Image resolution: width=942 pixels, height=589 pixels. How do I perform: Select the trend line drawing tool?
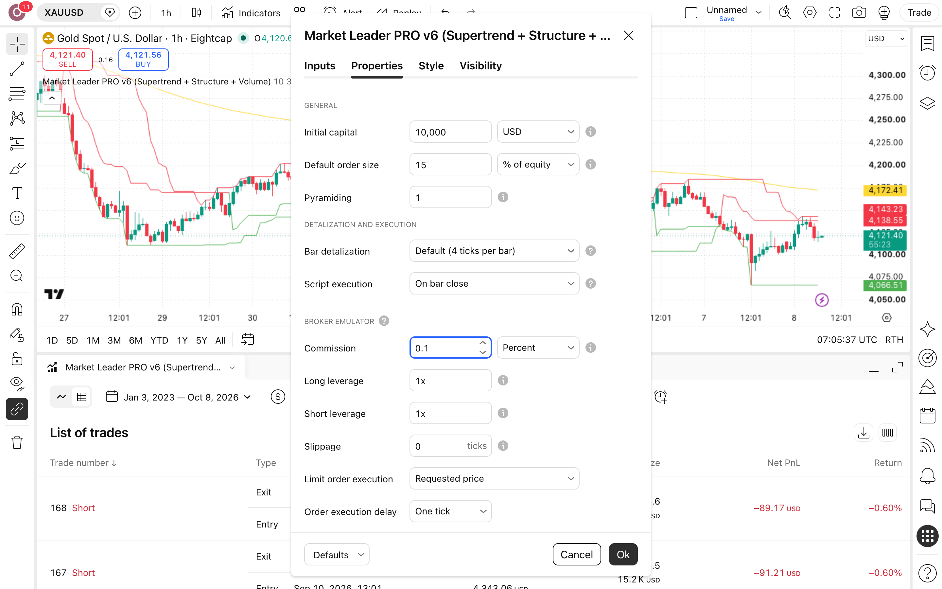point(17,69)
